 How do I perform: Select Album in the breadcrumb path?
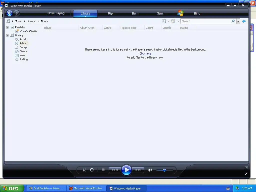tap(44, 21)
